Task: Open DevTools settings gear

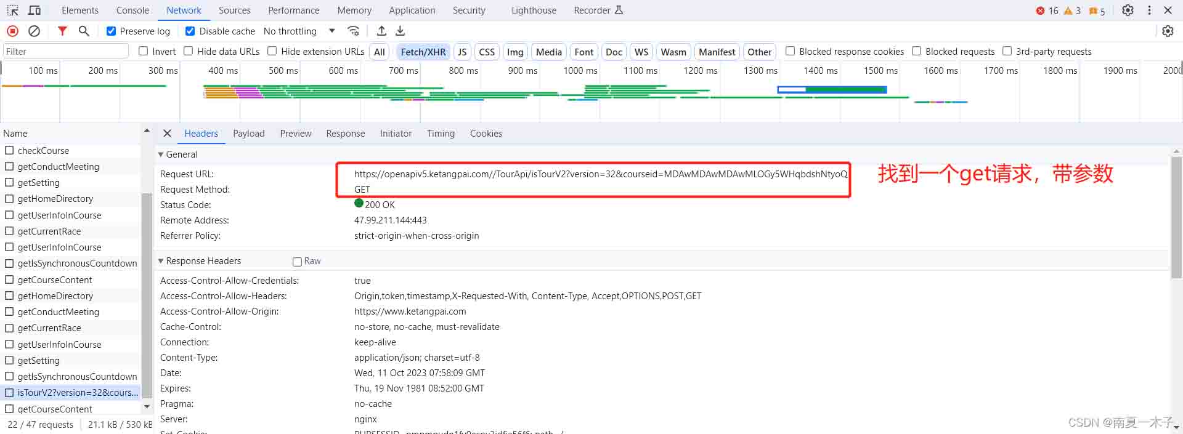Action: coord(1128,10)
